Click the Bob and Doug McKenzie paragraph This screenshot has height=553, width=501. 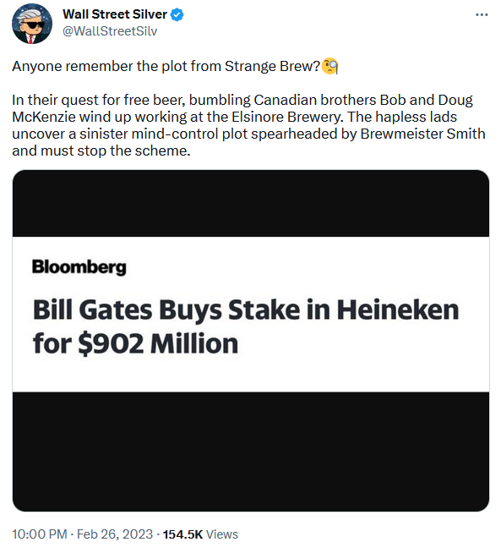248,125
